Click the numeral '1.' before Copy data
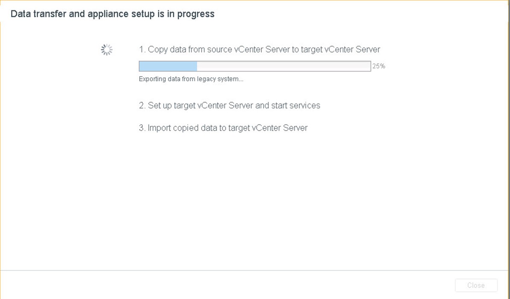The image size is (510, 299). [142, 50]
